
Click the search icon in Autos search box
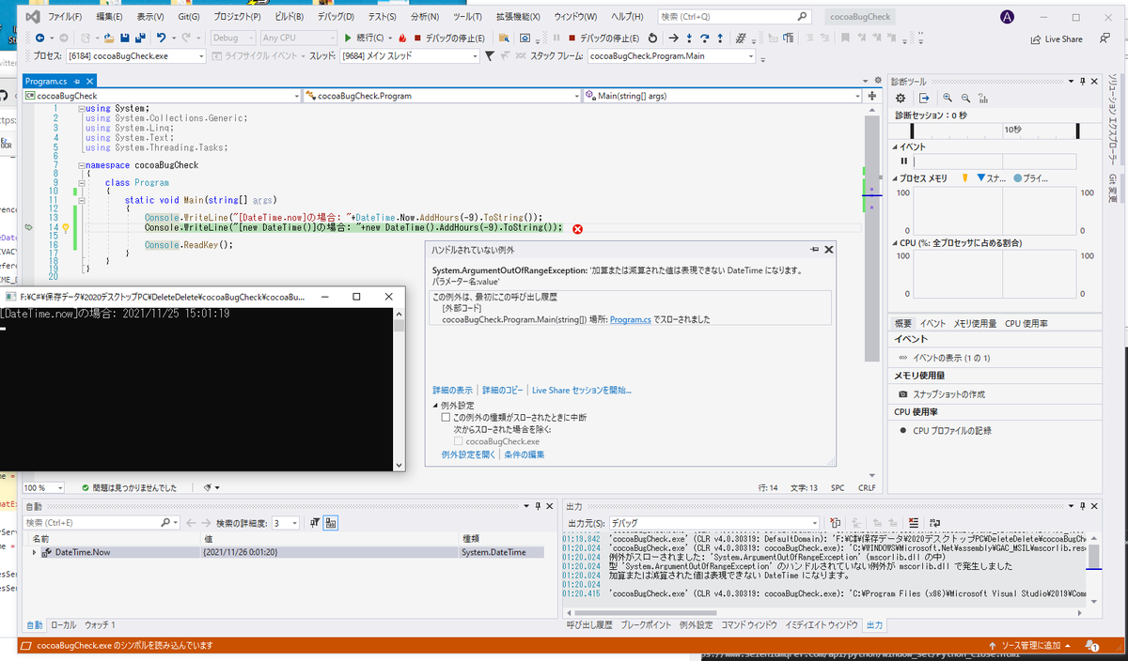tap(165, 522)
